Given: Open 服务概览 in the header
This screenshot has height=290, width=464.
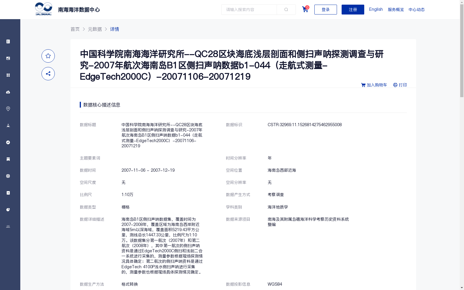Looking at the screenshot, I should coord(396,10).
